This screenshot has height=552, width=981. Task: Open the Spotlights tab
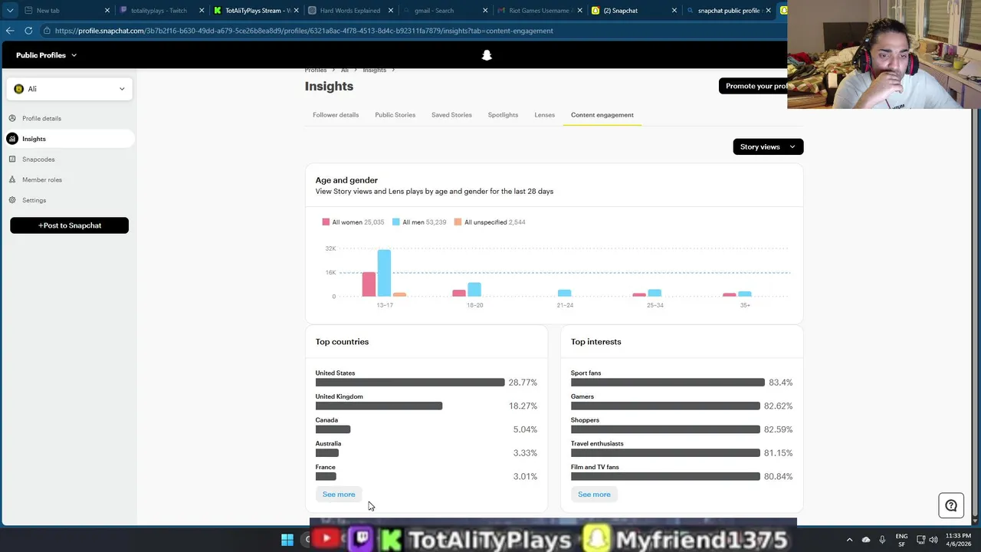pyautogui.click(x=503, y=115)
